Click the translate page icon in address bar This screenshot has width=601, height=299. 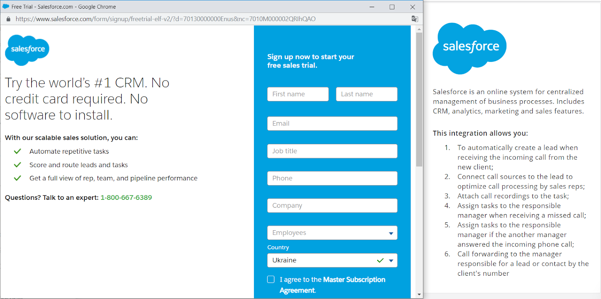pyautogui.click(x=415, y=19)
